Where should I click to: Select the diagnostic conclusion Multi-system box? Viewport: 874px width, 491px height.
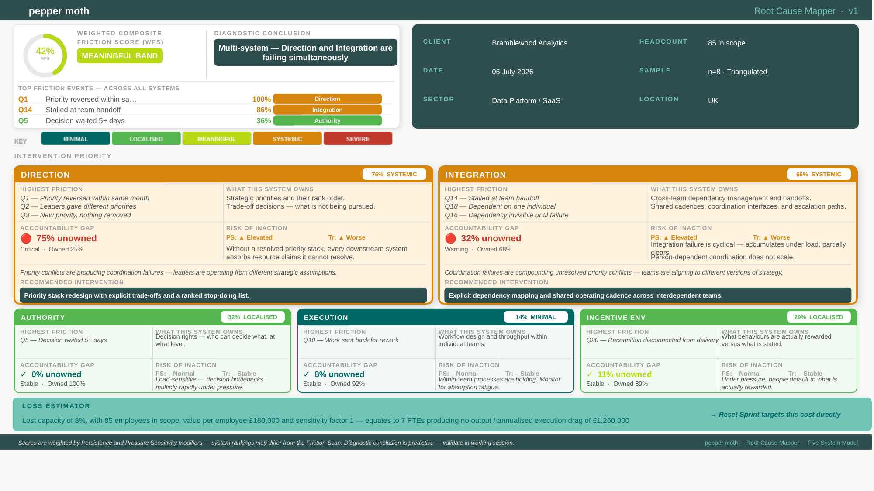(305, 52)
